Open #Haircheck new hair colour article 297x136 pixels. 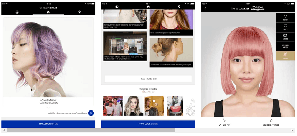125,46
